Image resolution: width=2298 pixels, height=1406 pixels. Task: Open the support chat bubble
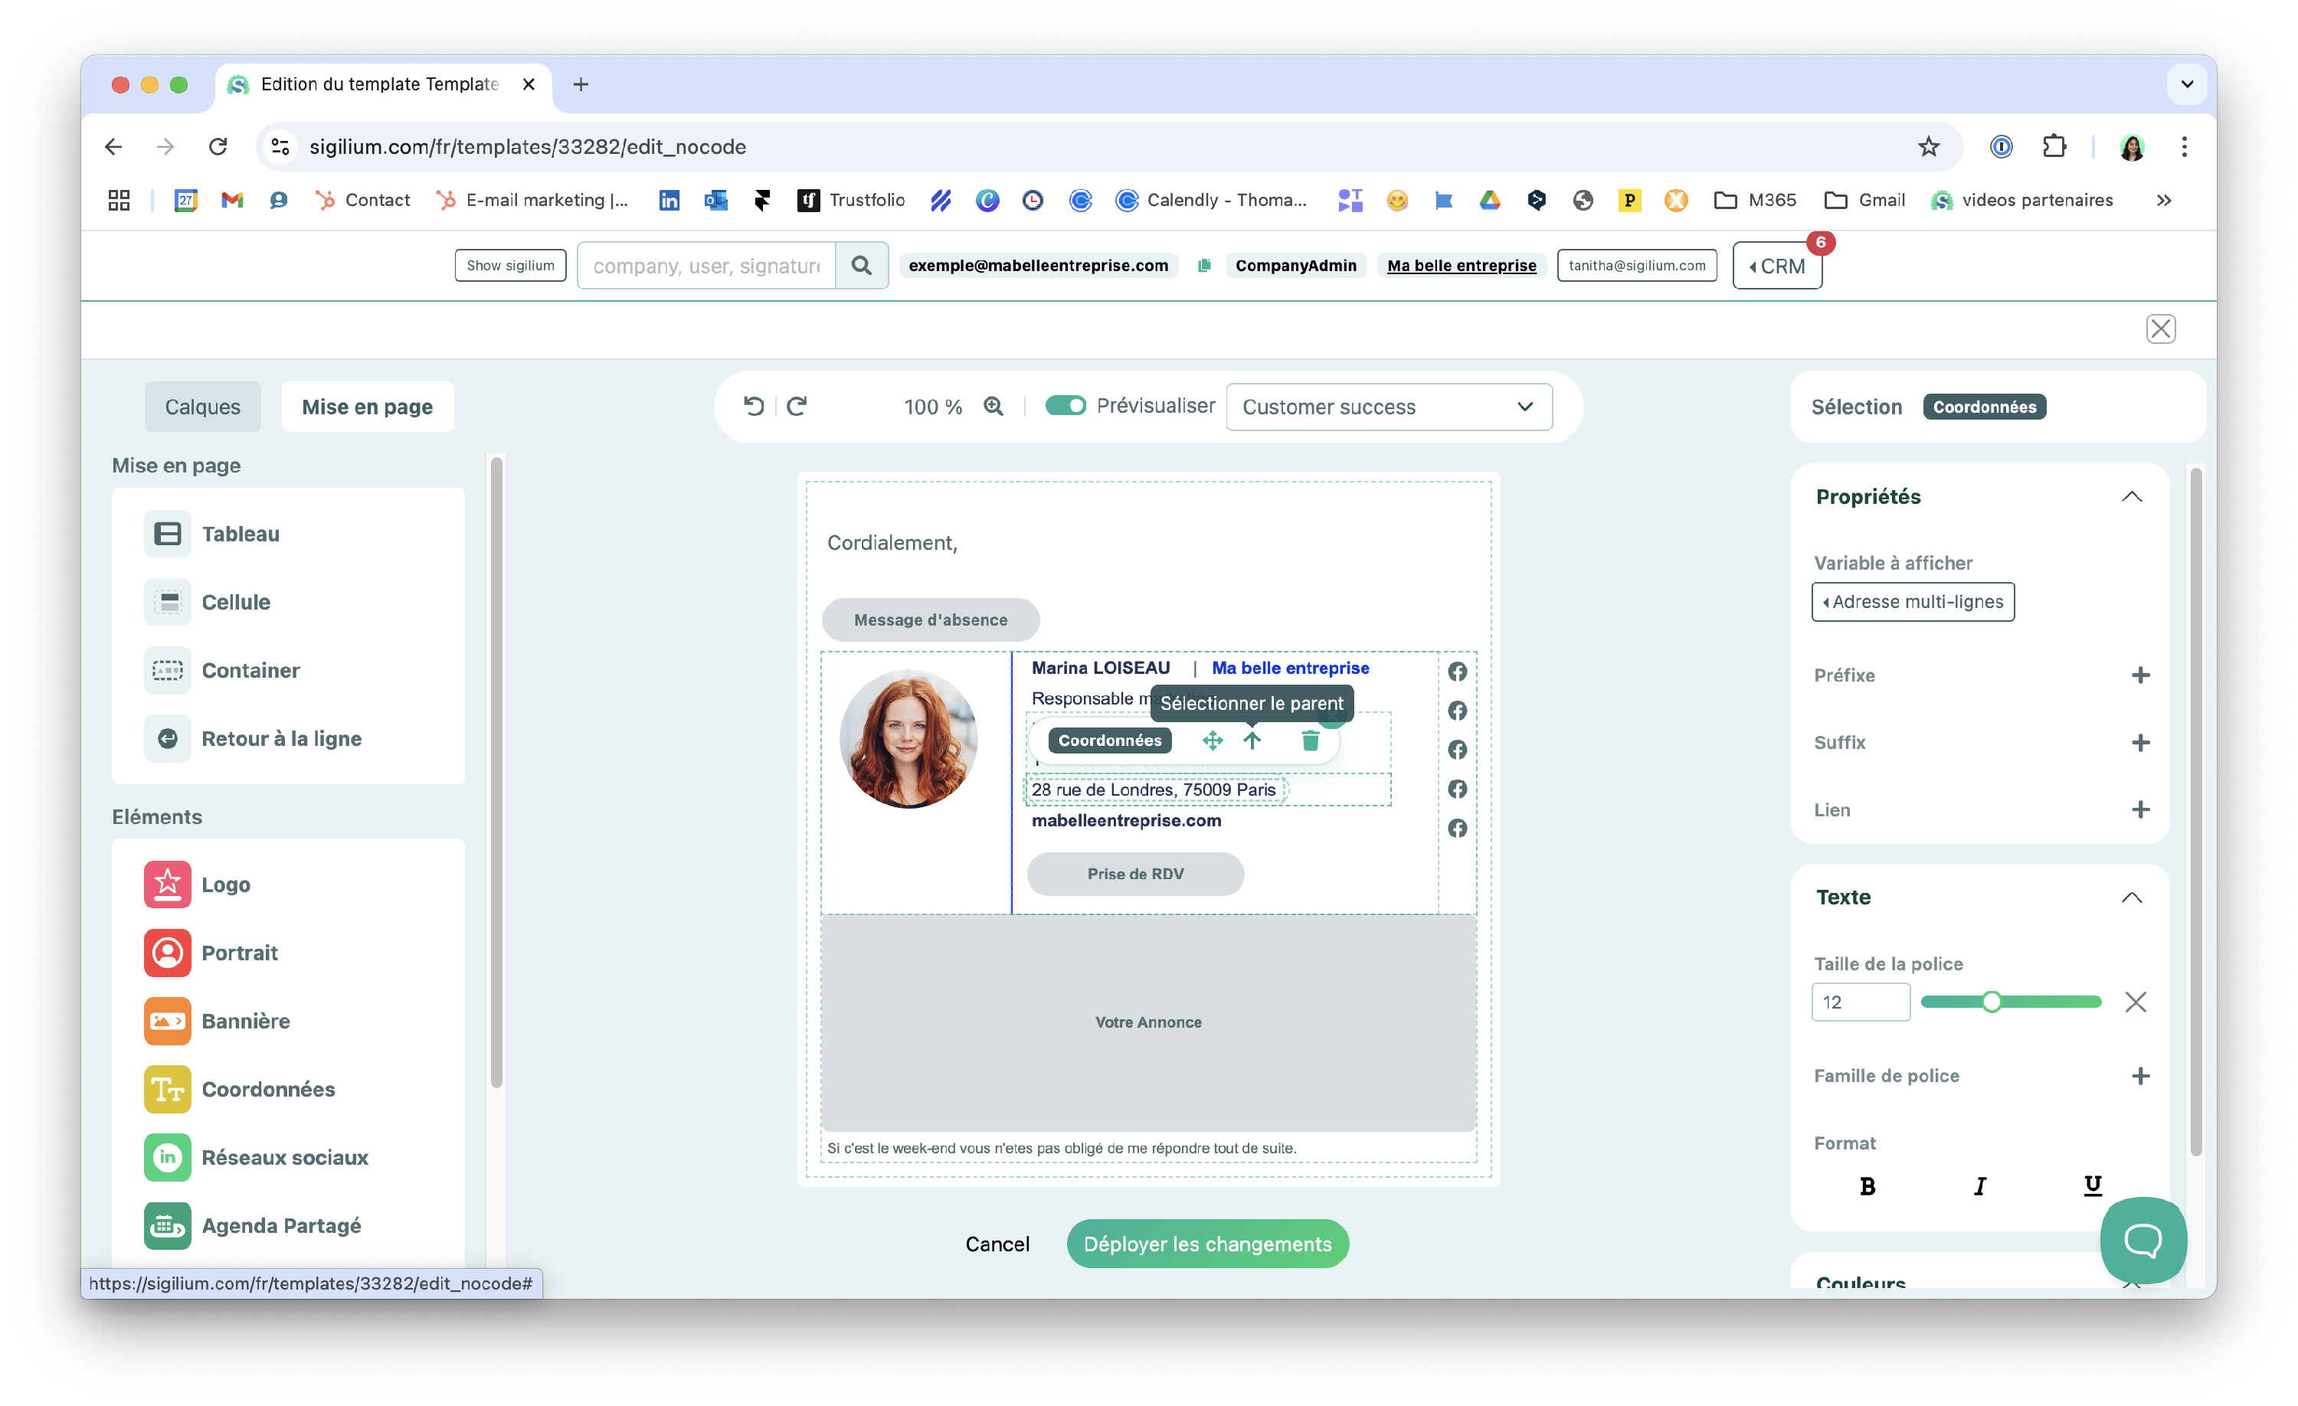tap(2143, 1239)
